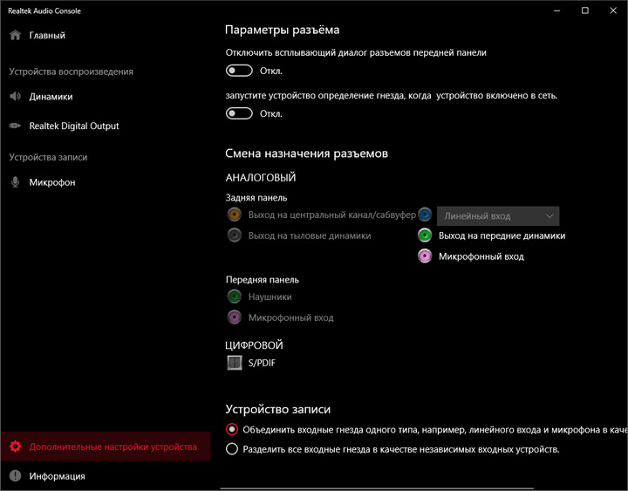Open the Главный page in sidebar
This screenshot has width=628, height=491.
coord(47,36)
